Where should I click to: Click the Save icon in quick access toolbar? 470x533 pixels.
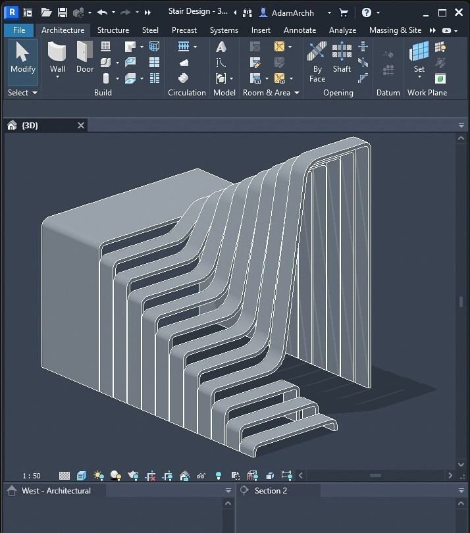click(x=63, y=13)
